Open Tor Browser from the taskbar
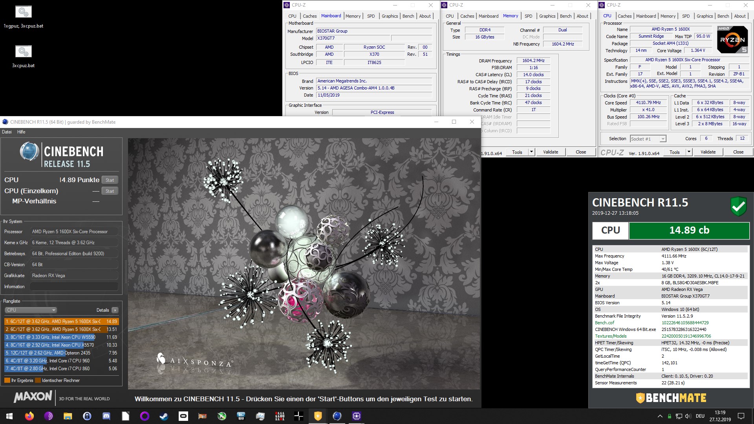Viewport: 754px width, 424px height. pos(49,416)
